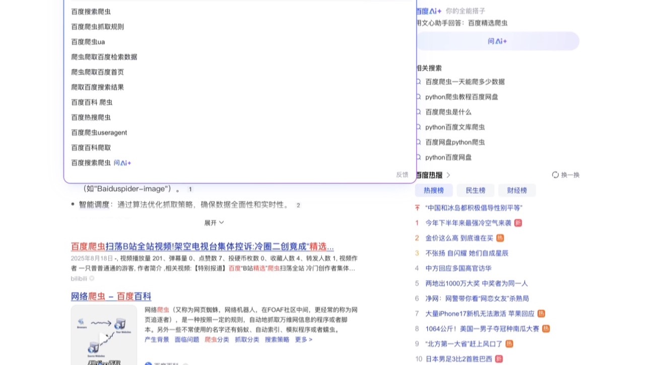The width and height of the screenshot is (650, 365).
Task: Open the 网络爬虫 - 百度百科 result title
Action: click(111, 297)
